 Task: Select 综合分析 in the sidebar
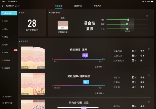click(9, 13)
